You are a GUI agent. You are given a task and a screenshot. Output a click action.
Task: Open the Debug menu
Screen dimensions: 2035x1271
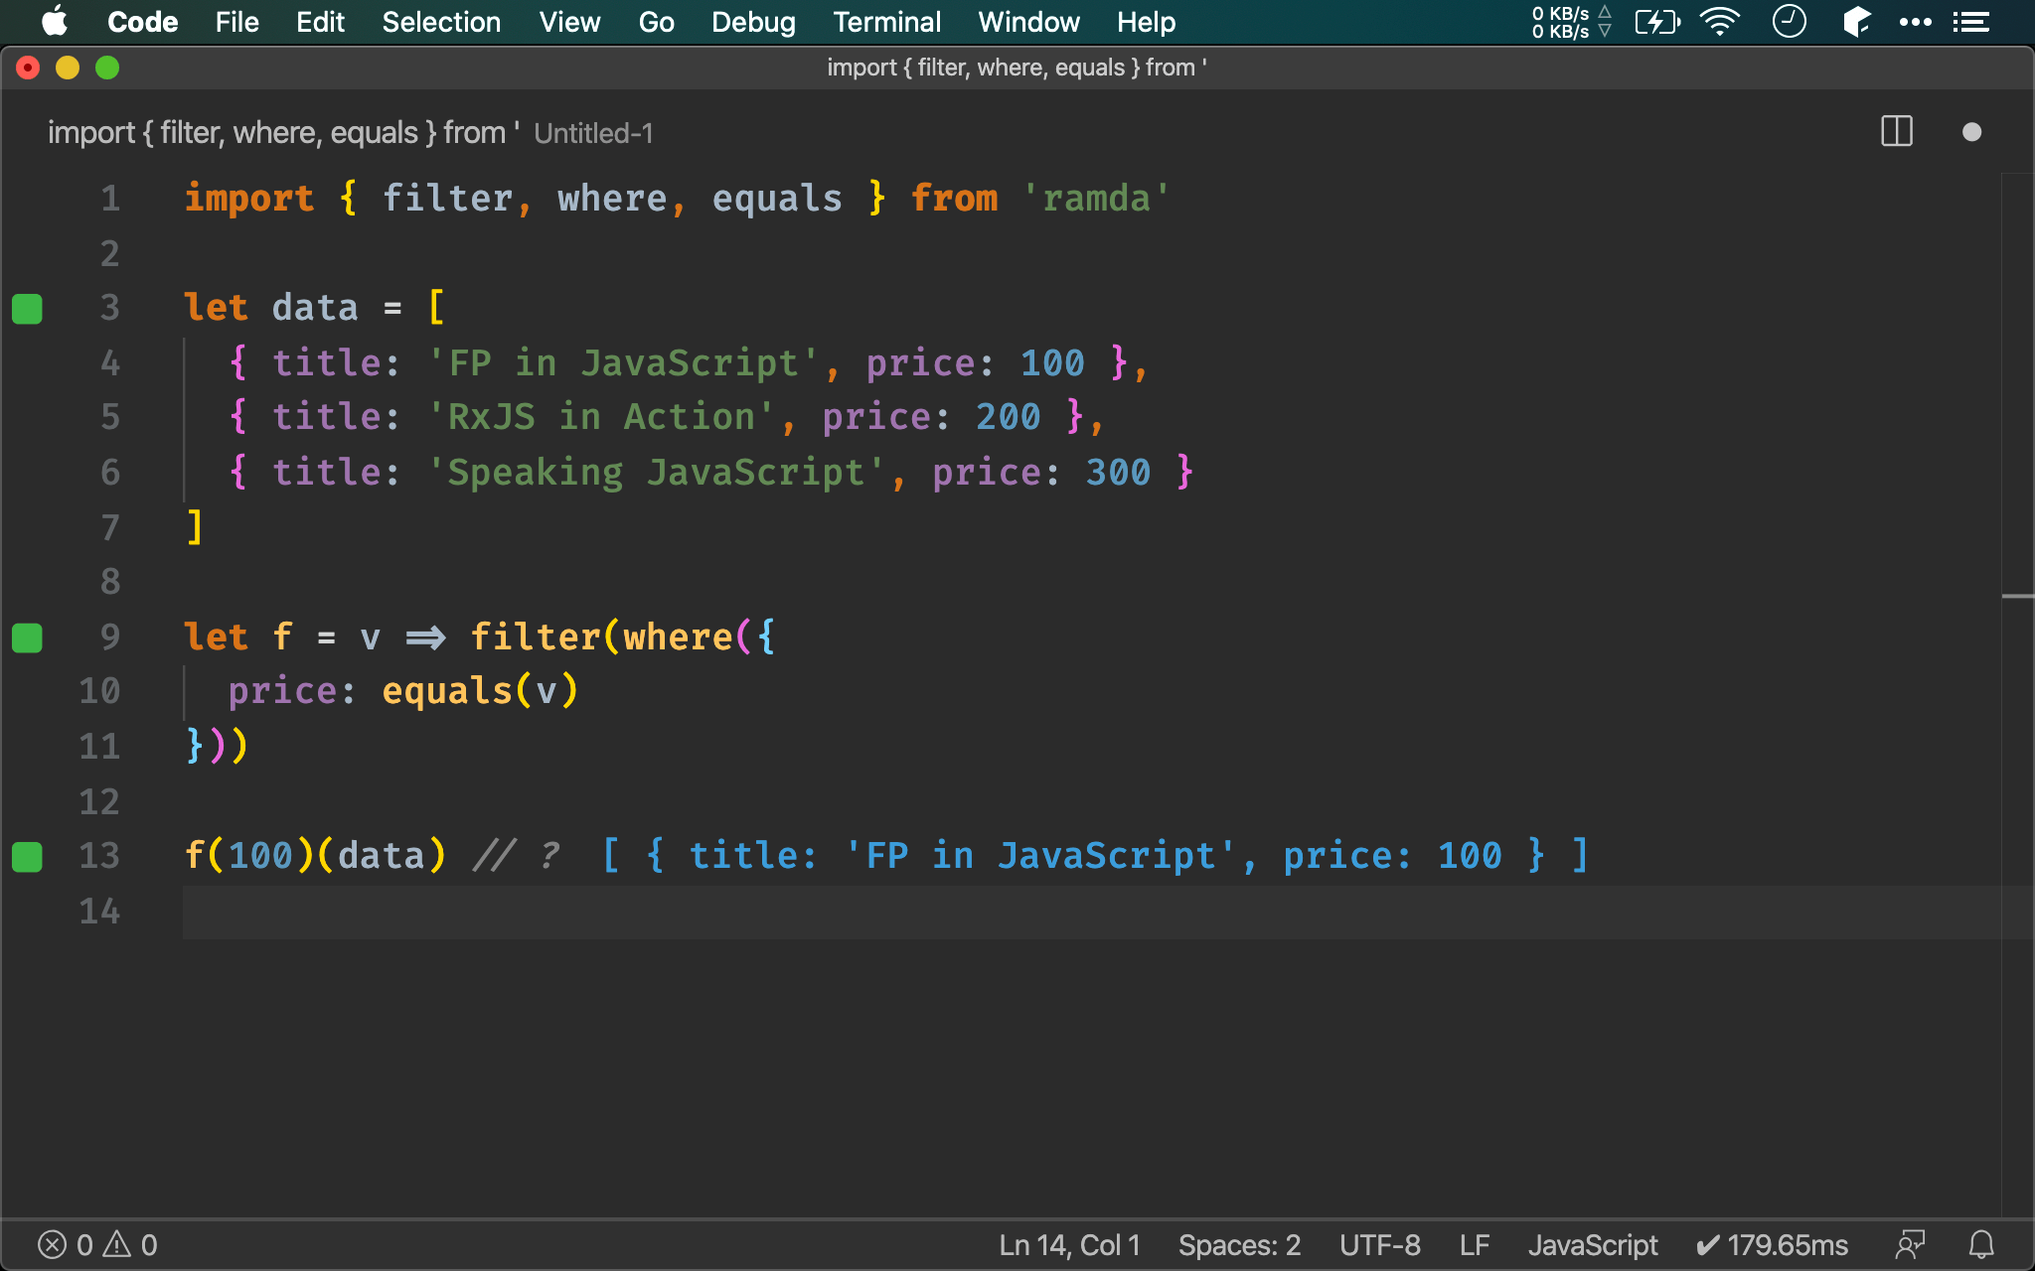[x=753, y=22]
